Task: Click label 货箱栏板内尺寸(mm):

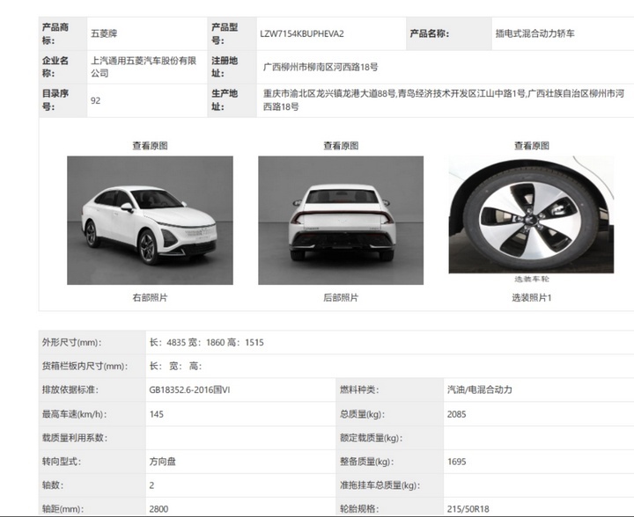Action: tap(85, 366)
